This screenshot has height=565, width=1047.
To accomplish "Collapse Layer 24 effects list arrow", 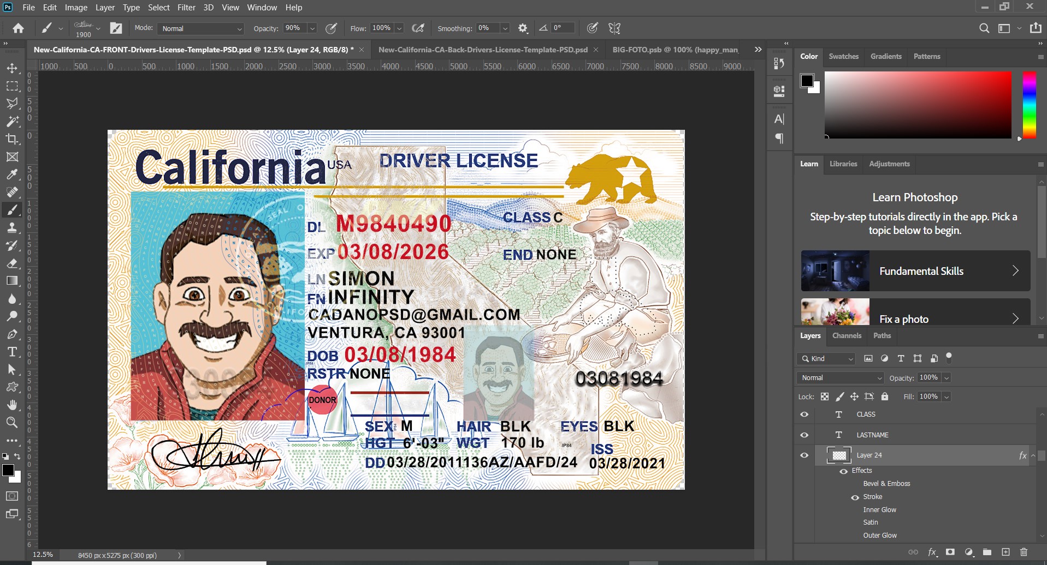I will [1033, 455].
